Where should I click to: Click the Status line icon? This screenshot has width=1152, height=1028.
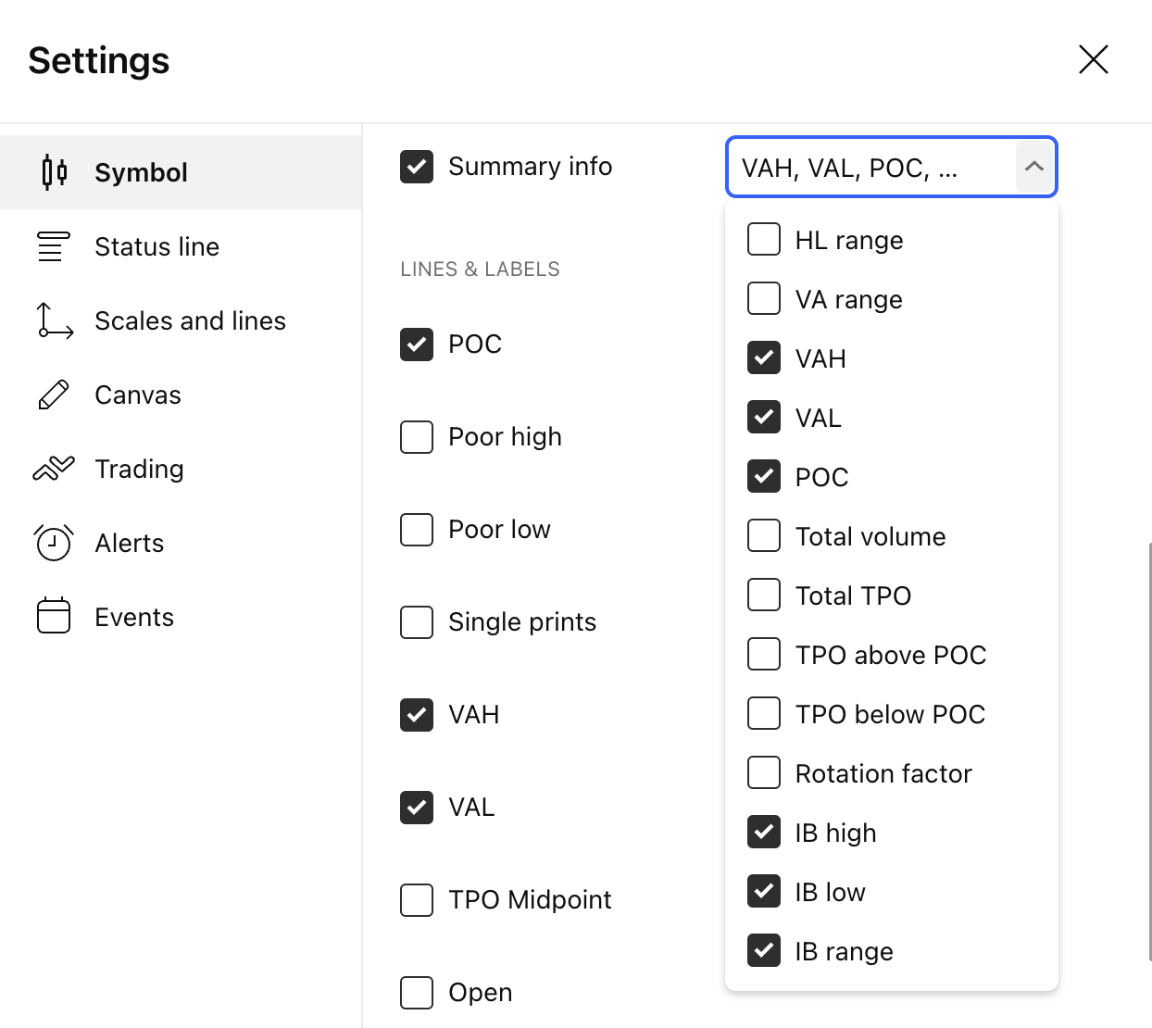coord(54,246)
